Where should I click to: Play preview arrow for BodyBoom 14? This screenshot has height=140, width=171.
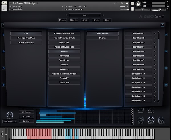click(x=155, y=92)
